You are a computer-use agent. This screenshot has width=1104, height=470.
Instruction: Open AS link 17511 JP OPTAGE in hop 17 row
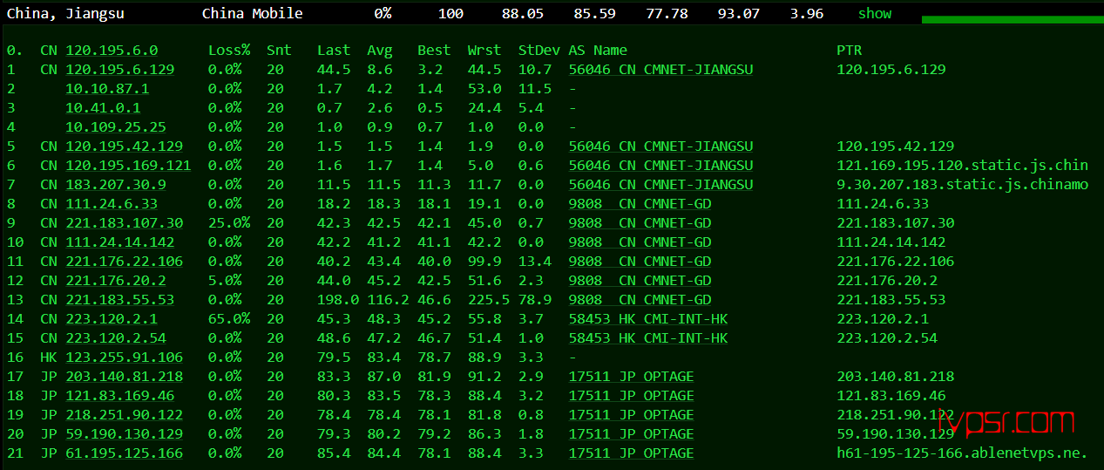(631, 377)
